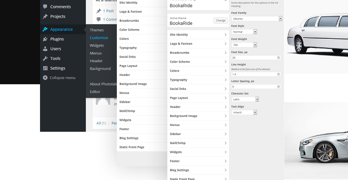Open the Font Weight dropdown showing 700
This screenshot has width=348, height=180.
244,45
